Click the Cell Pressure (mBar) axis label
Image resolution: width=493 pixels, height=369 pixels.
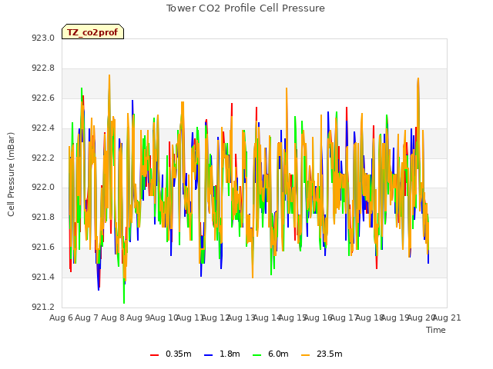[11, 175]
